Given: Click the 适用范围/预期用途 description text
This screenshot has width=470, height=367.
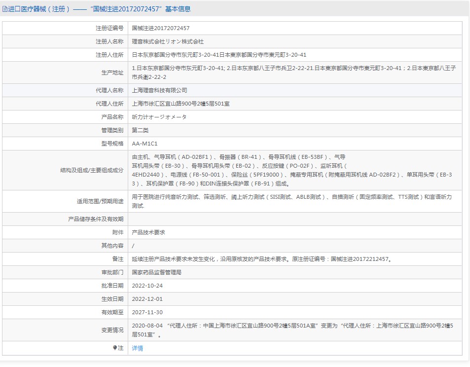Looking at the screenshot, I should (292, 201).
